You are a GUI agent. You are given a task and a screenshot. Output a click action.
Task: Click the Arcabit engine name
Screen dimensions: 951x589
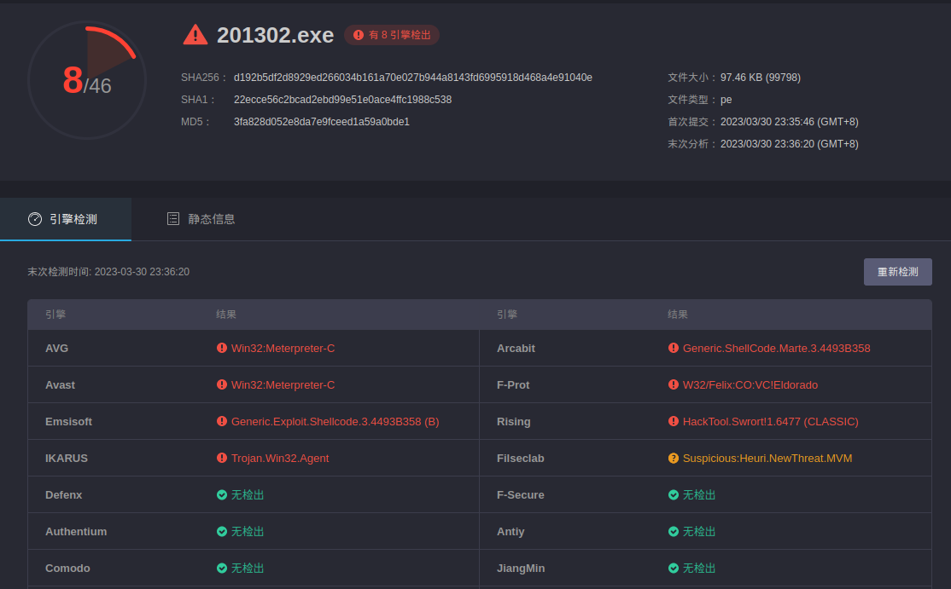(x=516, y=348)
